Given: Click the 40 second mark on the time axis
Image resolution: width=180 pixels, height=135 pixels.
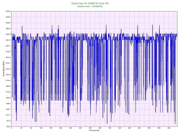Looking at the screenshot, I should [21, 128].
